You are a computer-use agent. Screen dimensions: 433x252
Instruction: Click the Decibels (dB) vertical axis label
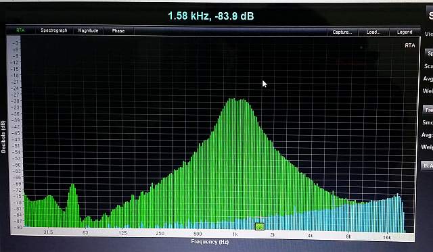(3, 136)
